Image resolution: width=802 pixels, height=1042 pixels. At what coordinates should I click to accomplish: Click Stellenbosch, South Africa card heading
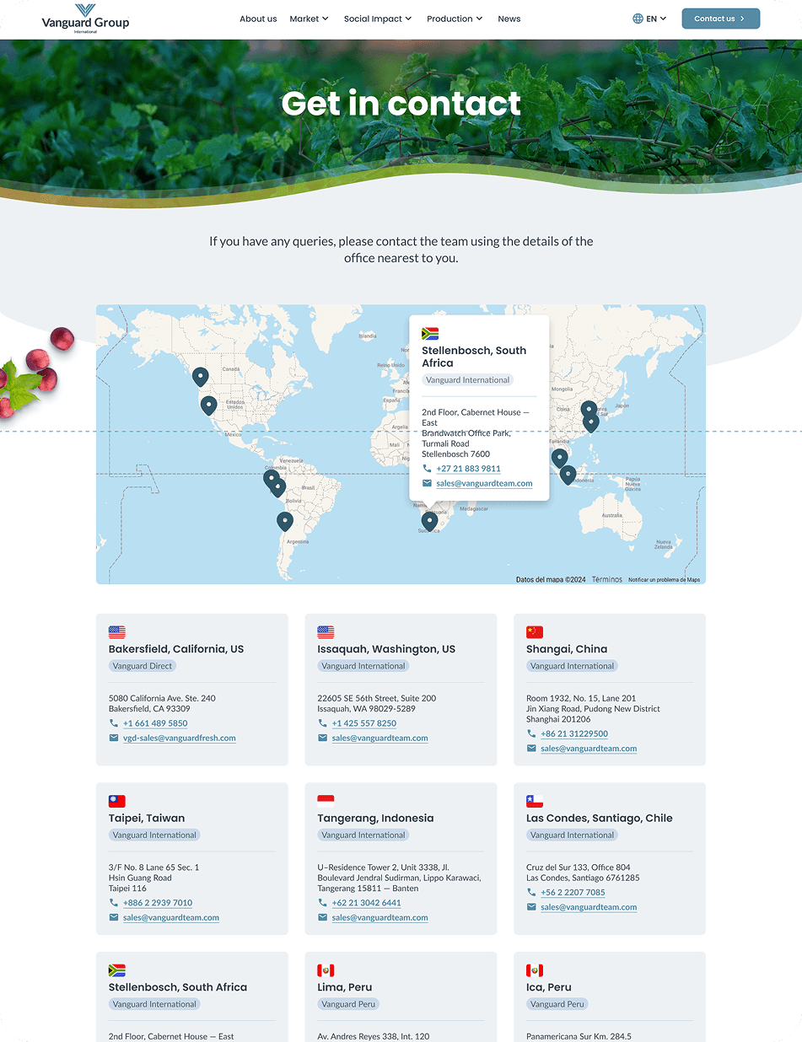pyautogui.click(x=178, y=987)
